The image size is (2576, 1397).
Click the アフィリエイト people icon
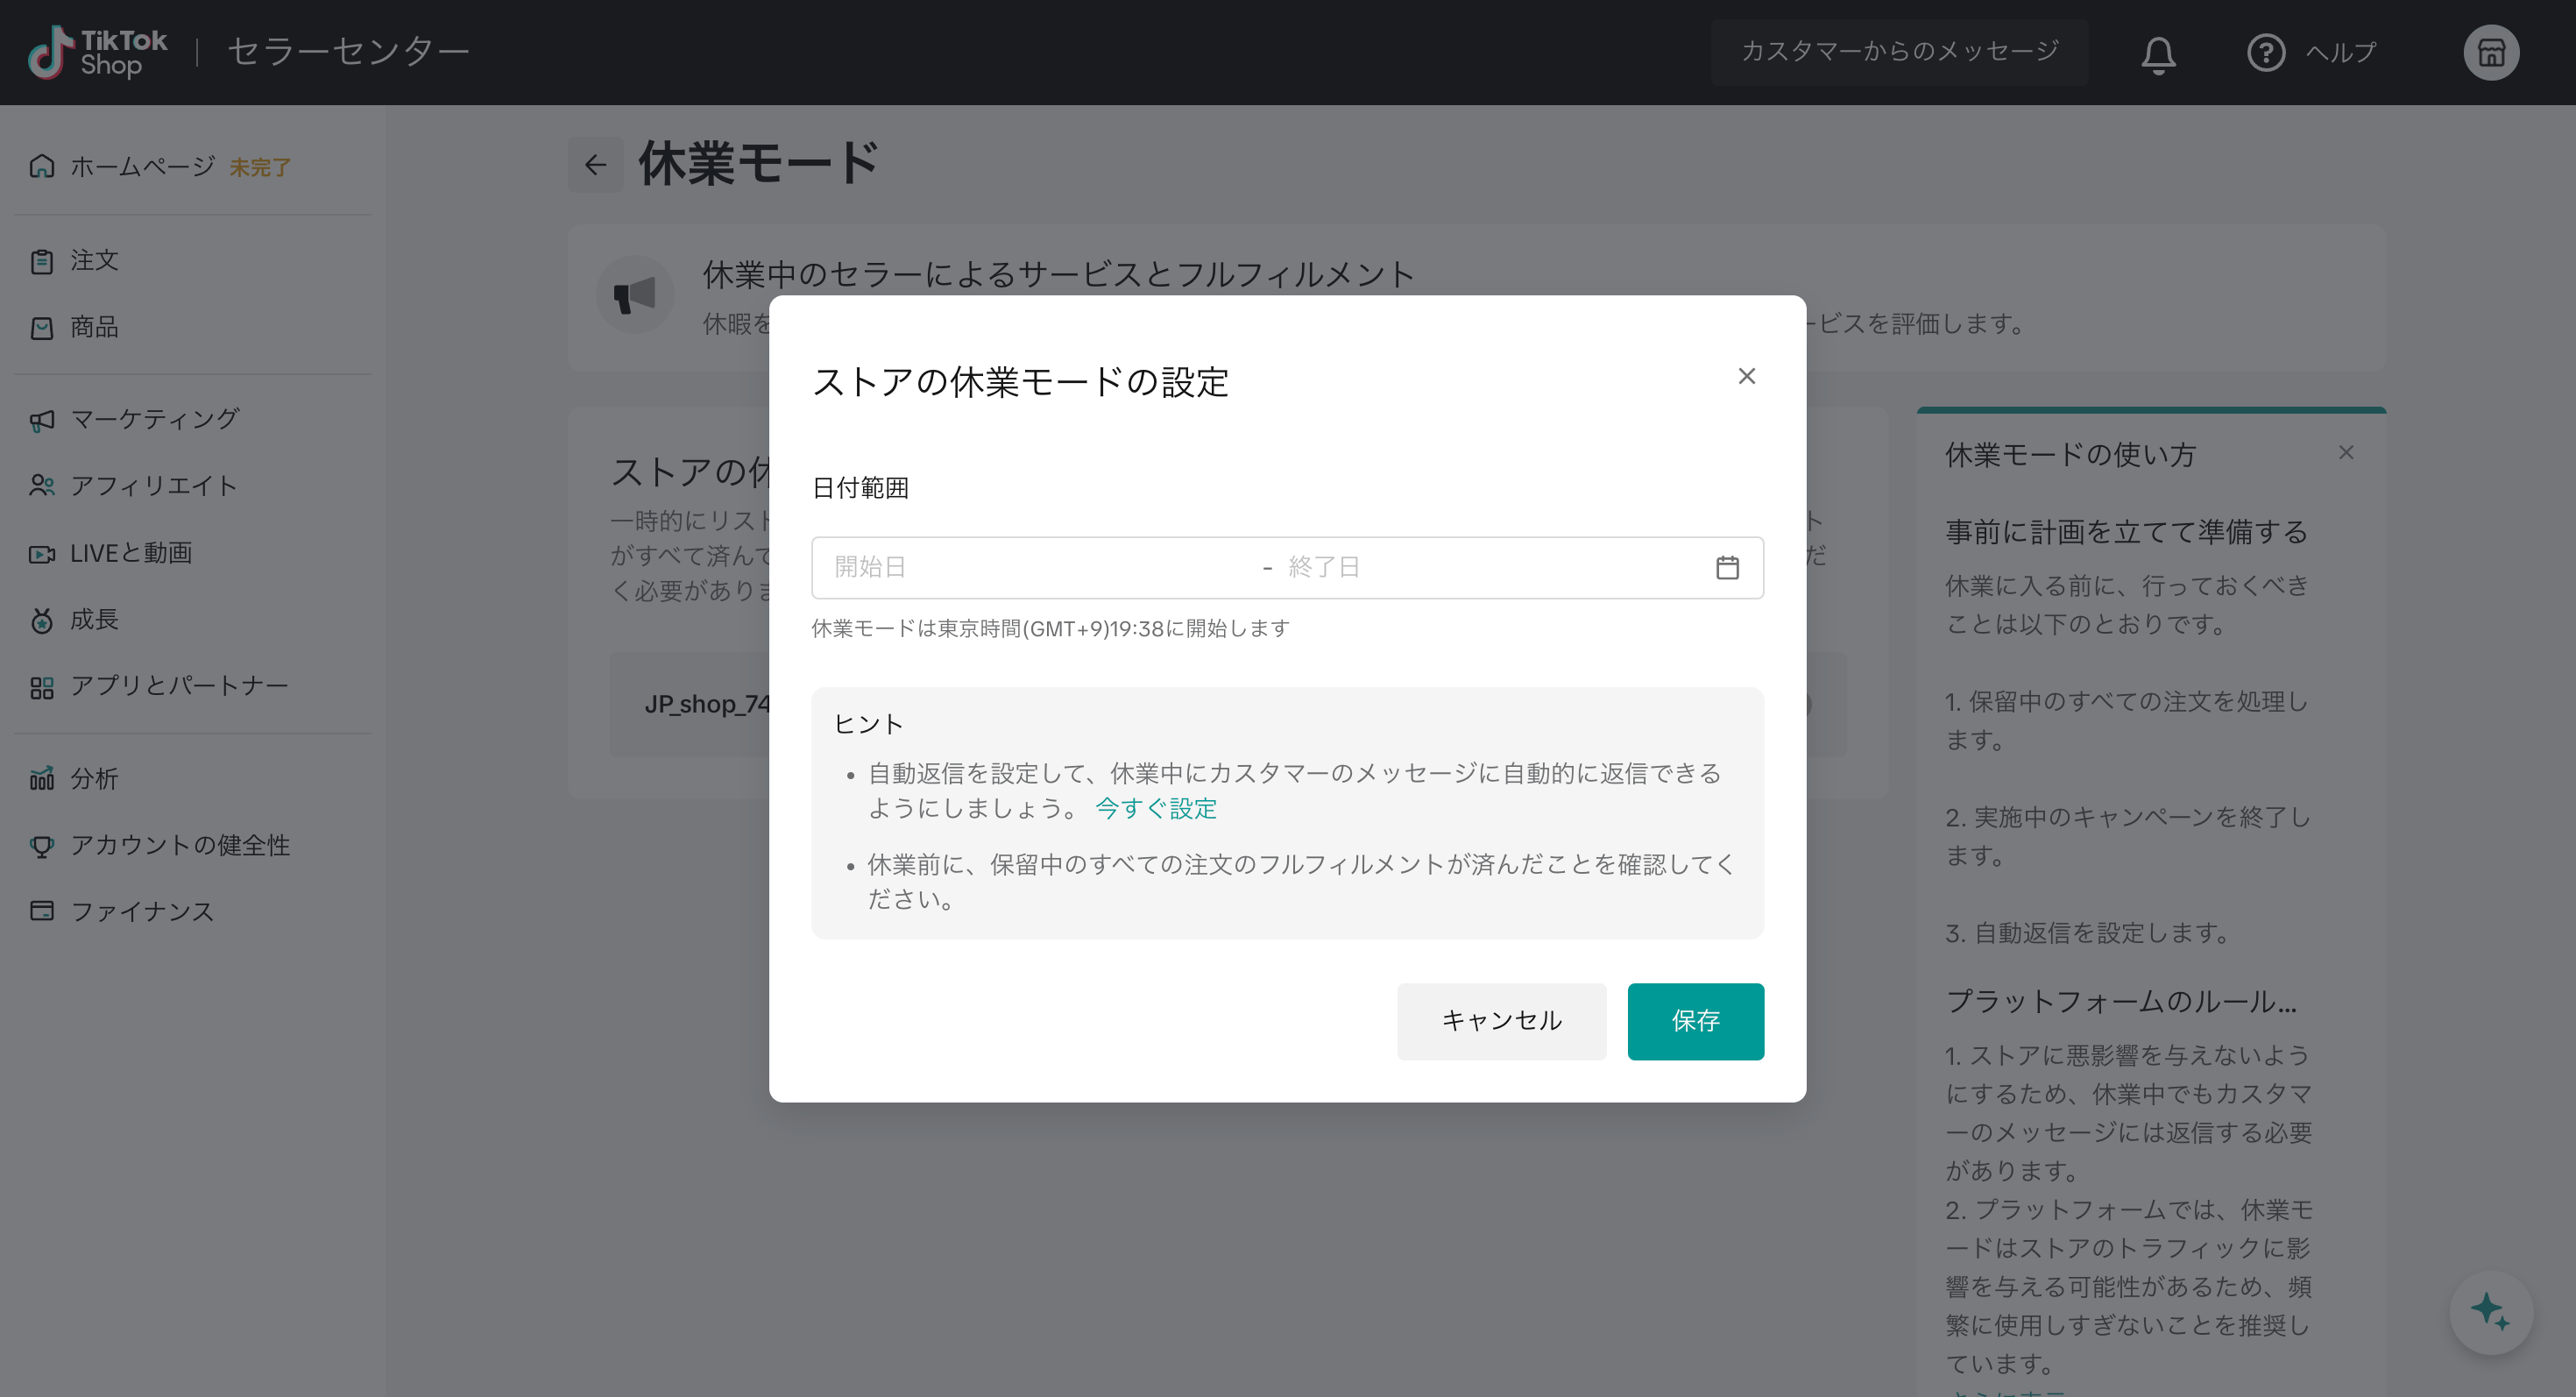42,486
